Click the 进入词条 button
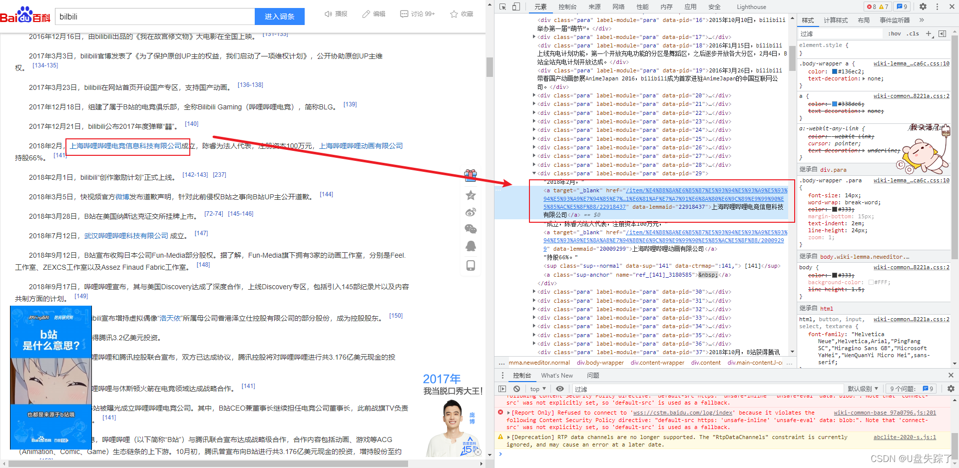The width and height of the screenshot is (959, 468). point(280,16)
